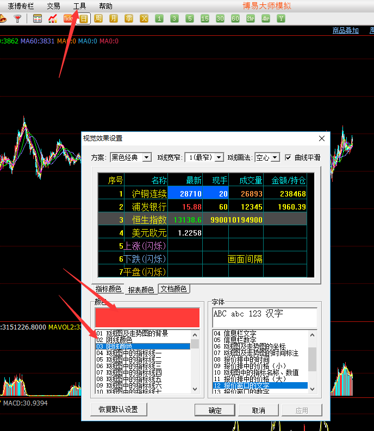374x431 pixels.
Task: Switch to 15-minute chart period
Action: (205, 18)
